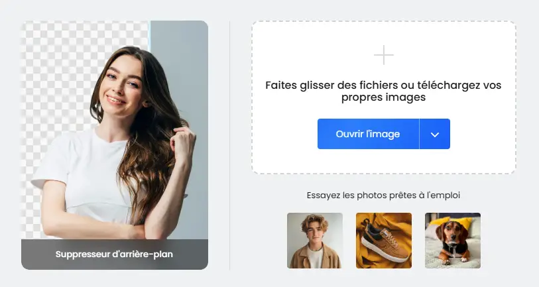
Task: Click the before/after divider line on the preview
Action: [150, 36]
